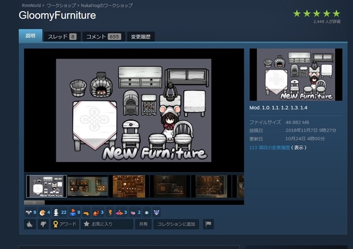Click the 2,449 人が評価 text
The width and height of the screenshot is (353, 249).
(x=327, y=21)
